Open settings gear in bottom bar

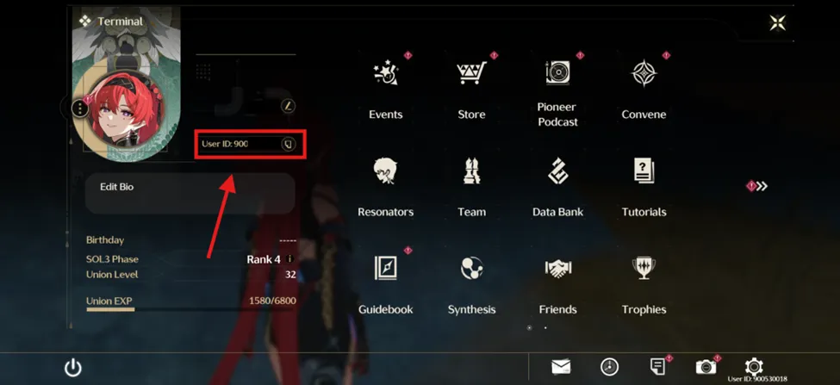(x=754, y=367)
